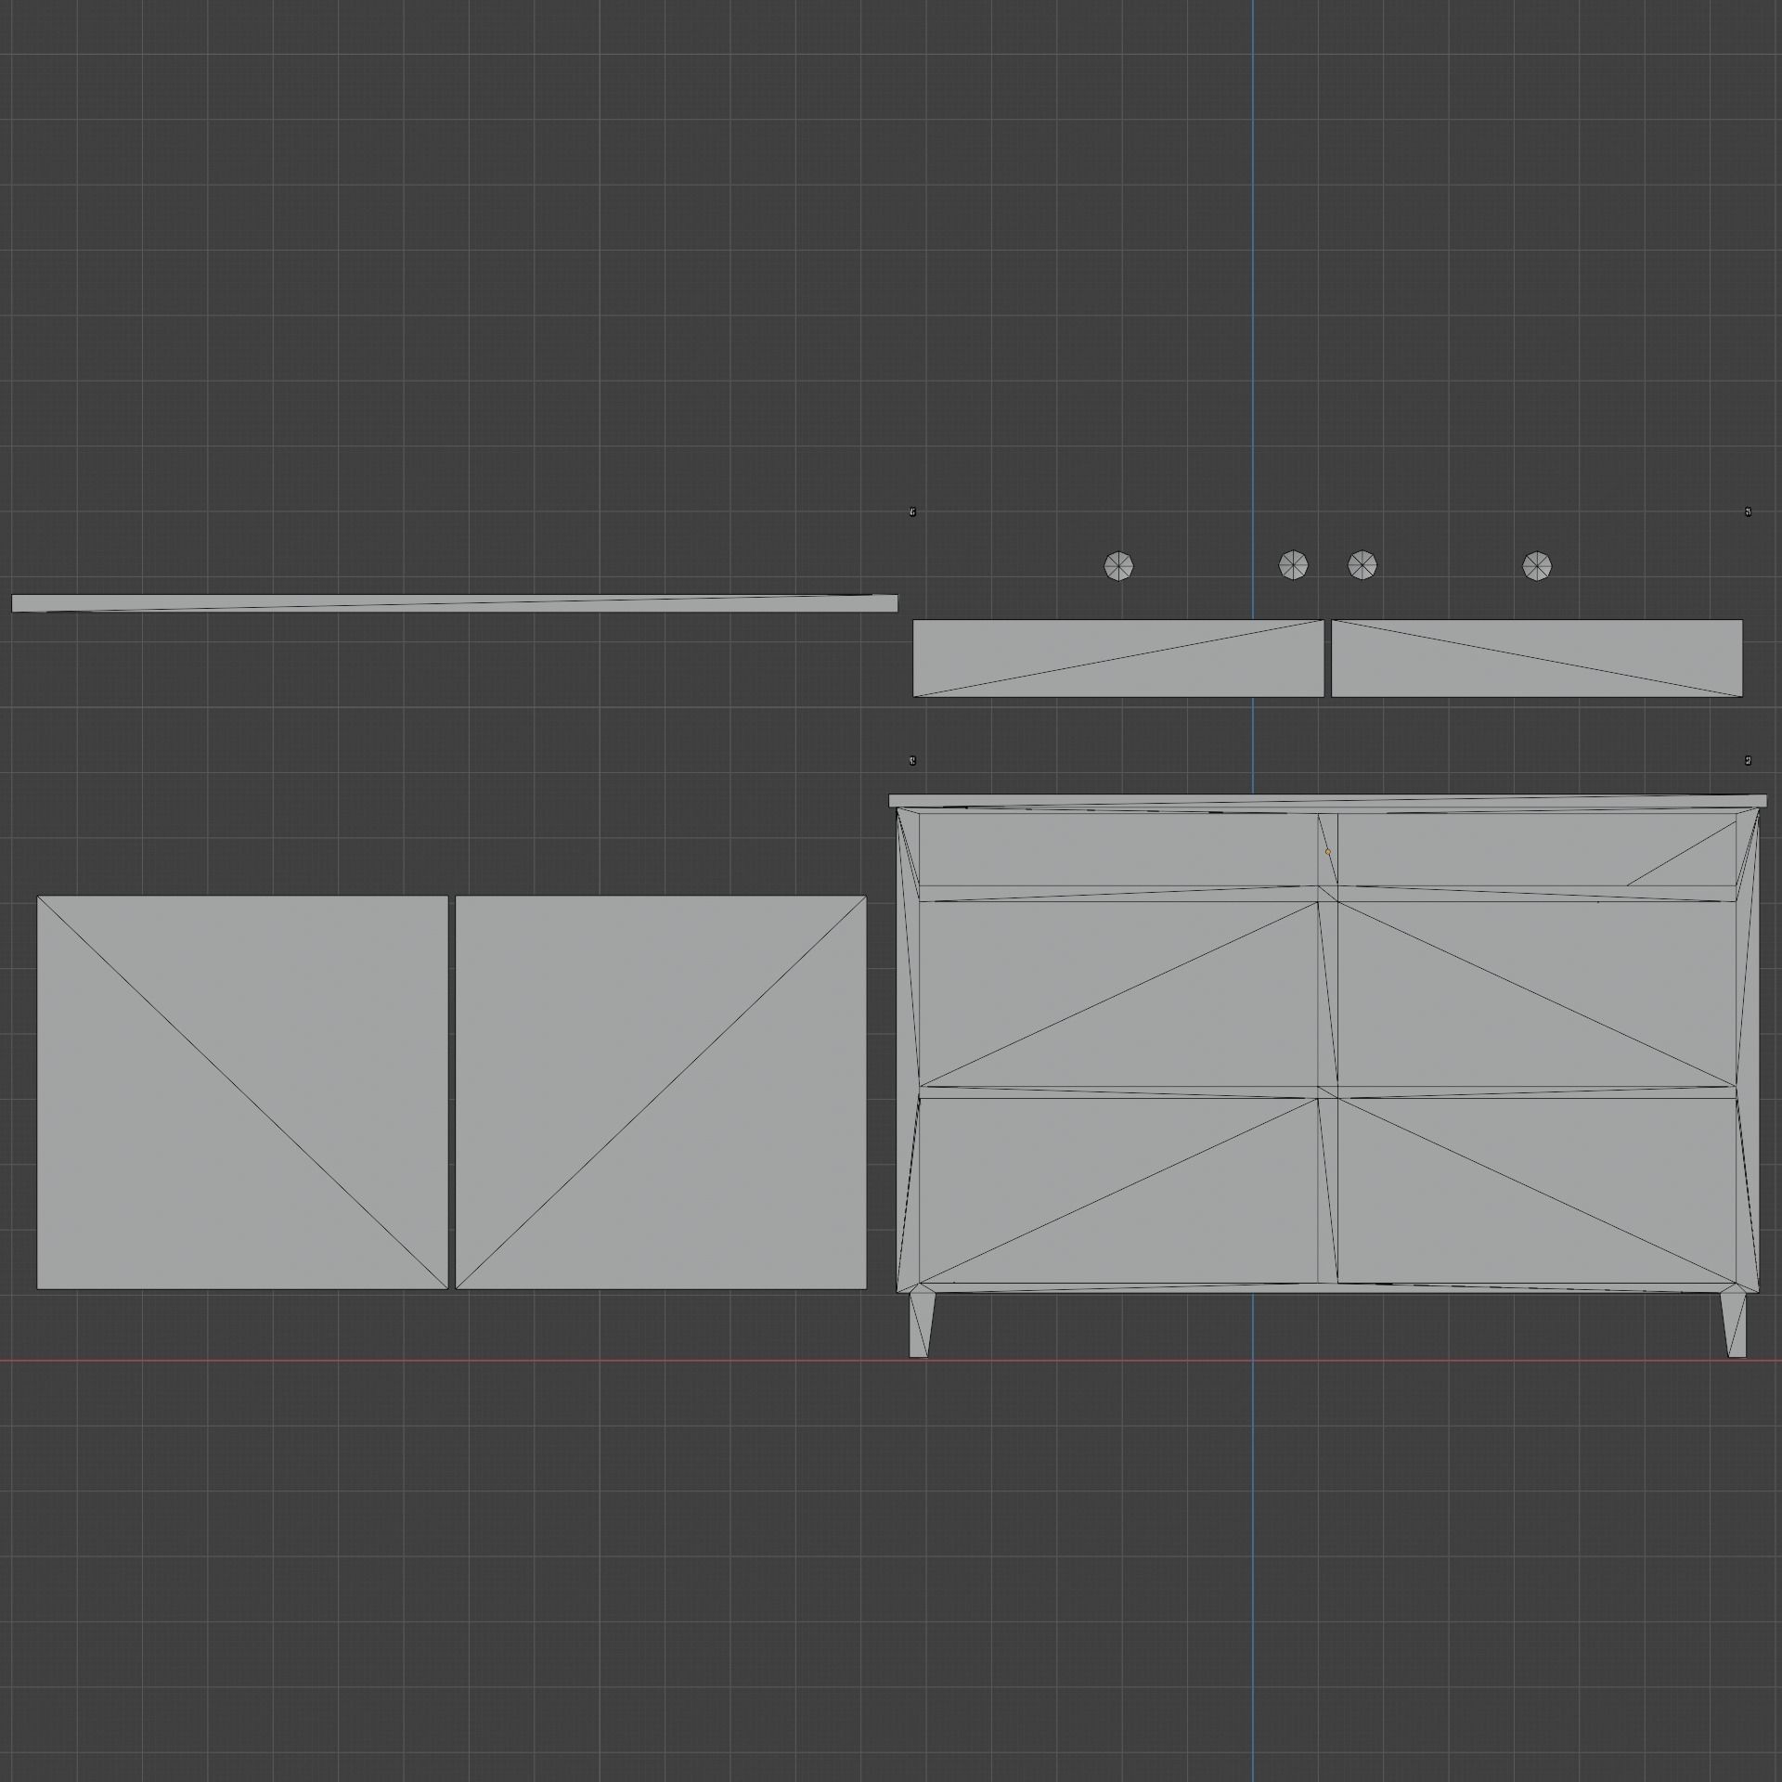This screenshot has width=1782, height=1782.
Task: Select the cabinet's upper-left open drawer slot
Action: pos(1118,849)
